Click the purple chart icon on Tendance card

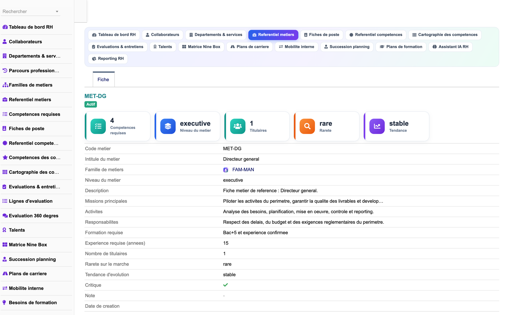coord(377,126)
